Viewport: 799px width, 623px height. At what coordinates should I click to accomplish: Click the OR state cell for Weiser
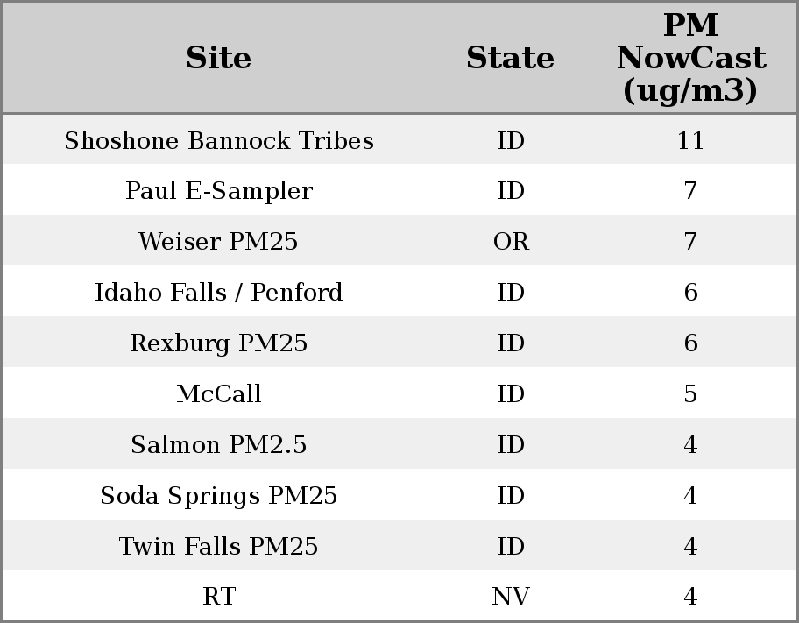(511, 242)
